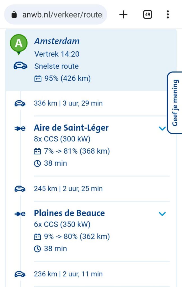182x287 pixels.
Task: Open the Geef je mening feedback tab
Action: click(x=175, y=103)
